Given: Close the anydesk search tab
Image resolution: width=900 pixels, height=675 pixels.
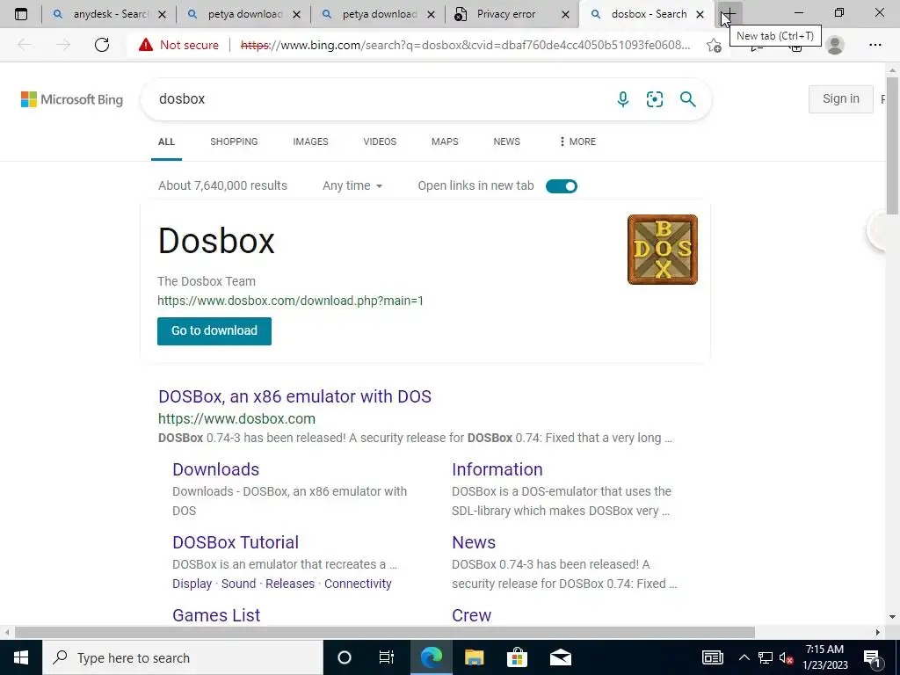Looking at the screenshot, I should [162, 14].
